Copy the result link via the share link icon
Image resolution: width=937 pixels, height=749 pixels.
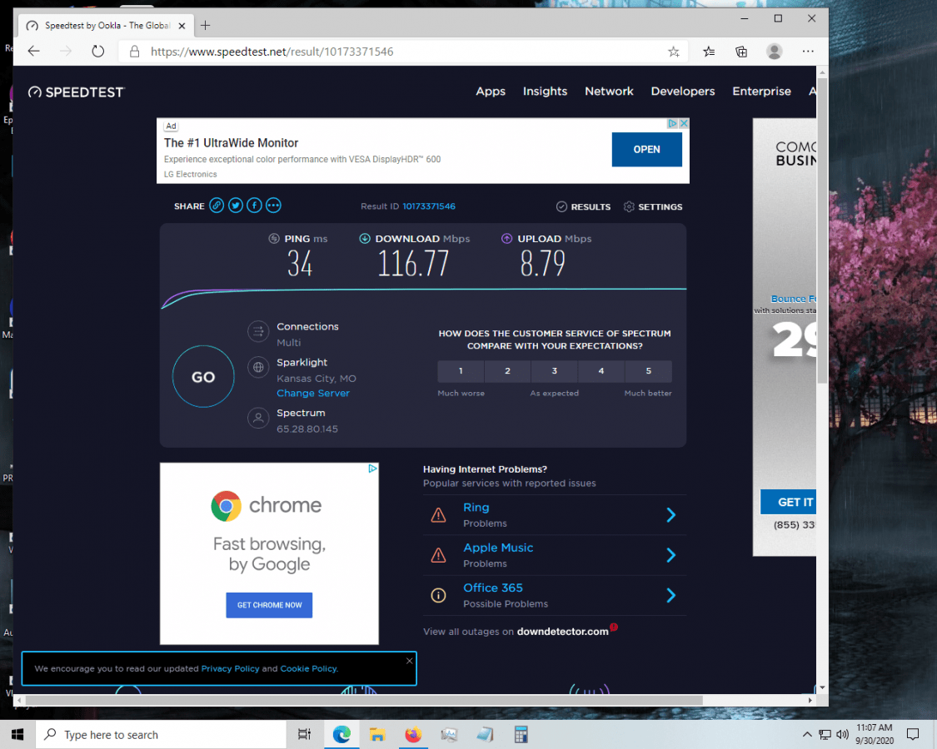pos(217,205)
